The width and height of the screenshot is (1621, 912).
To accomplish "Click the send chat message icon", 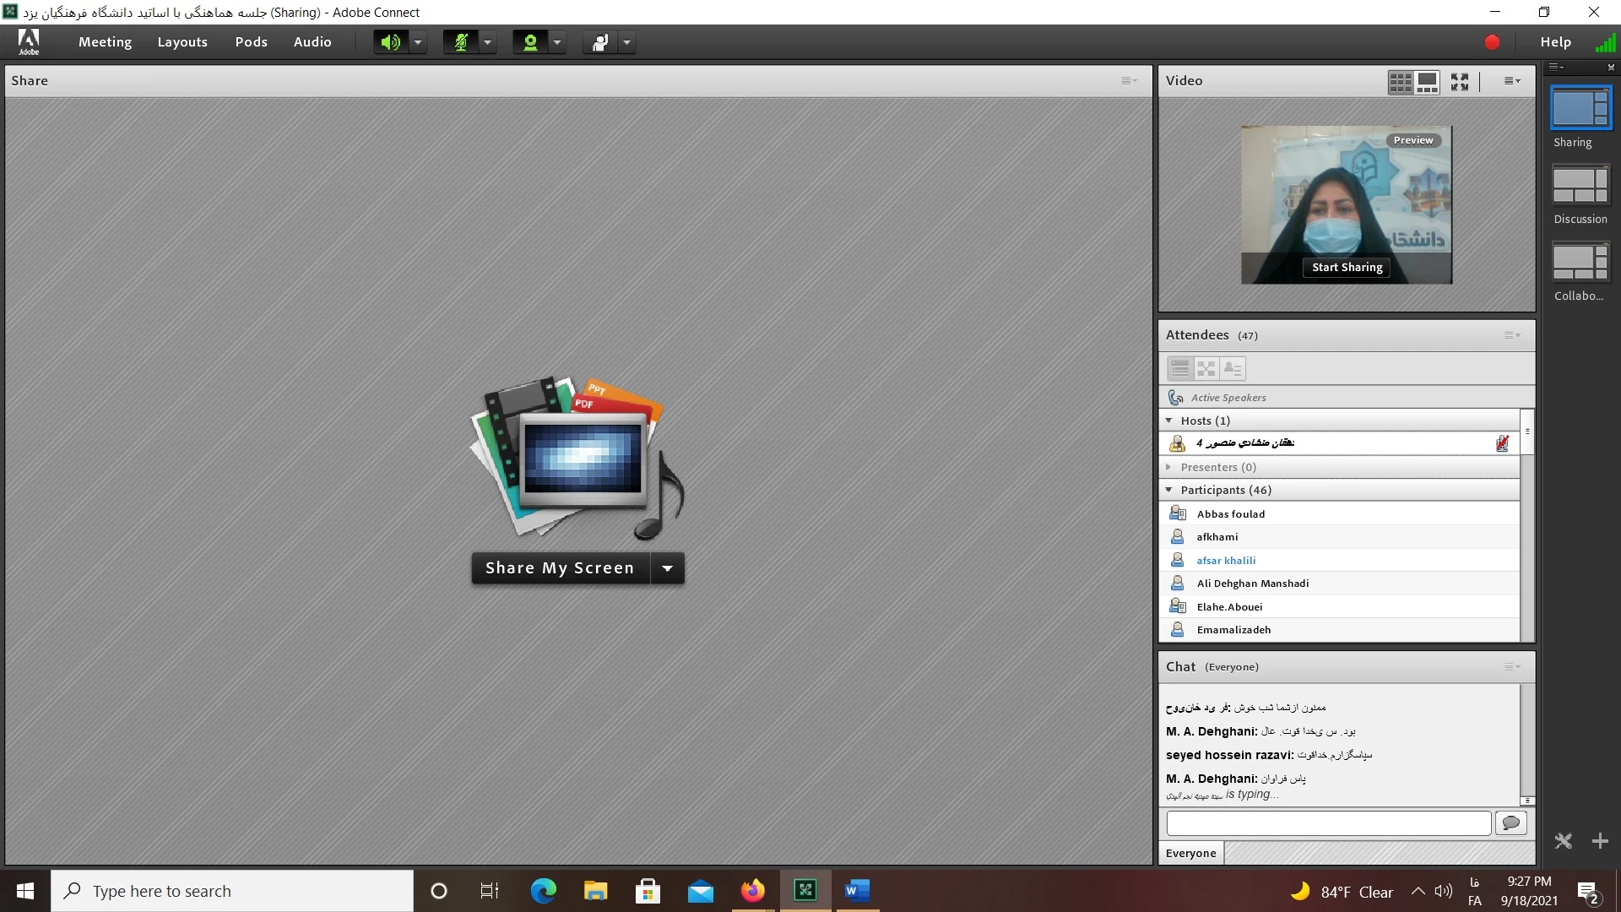I will tap(1510, 822).
